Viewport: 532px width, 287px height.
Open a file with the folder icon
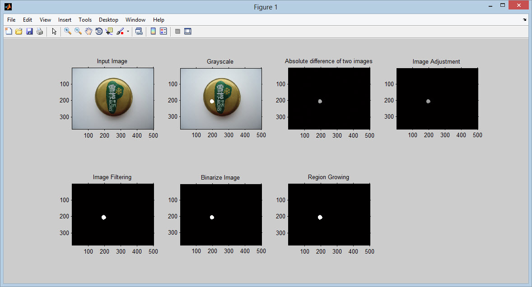click(x=19, y=32)
